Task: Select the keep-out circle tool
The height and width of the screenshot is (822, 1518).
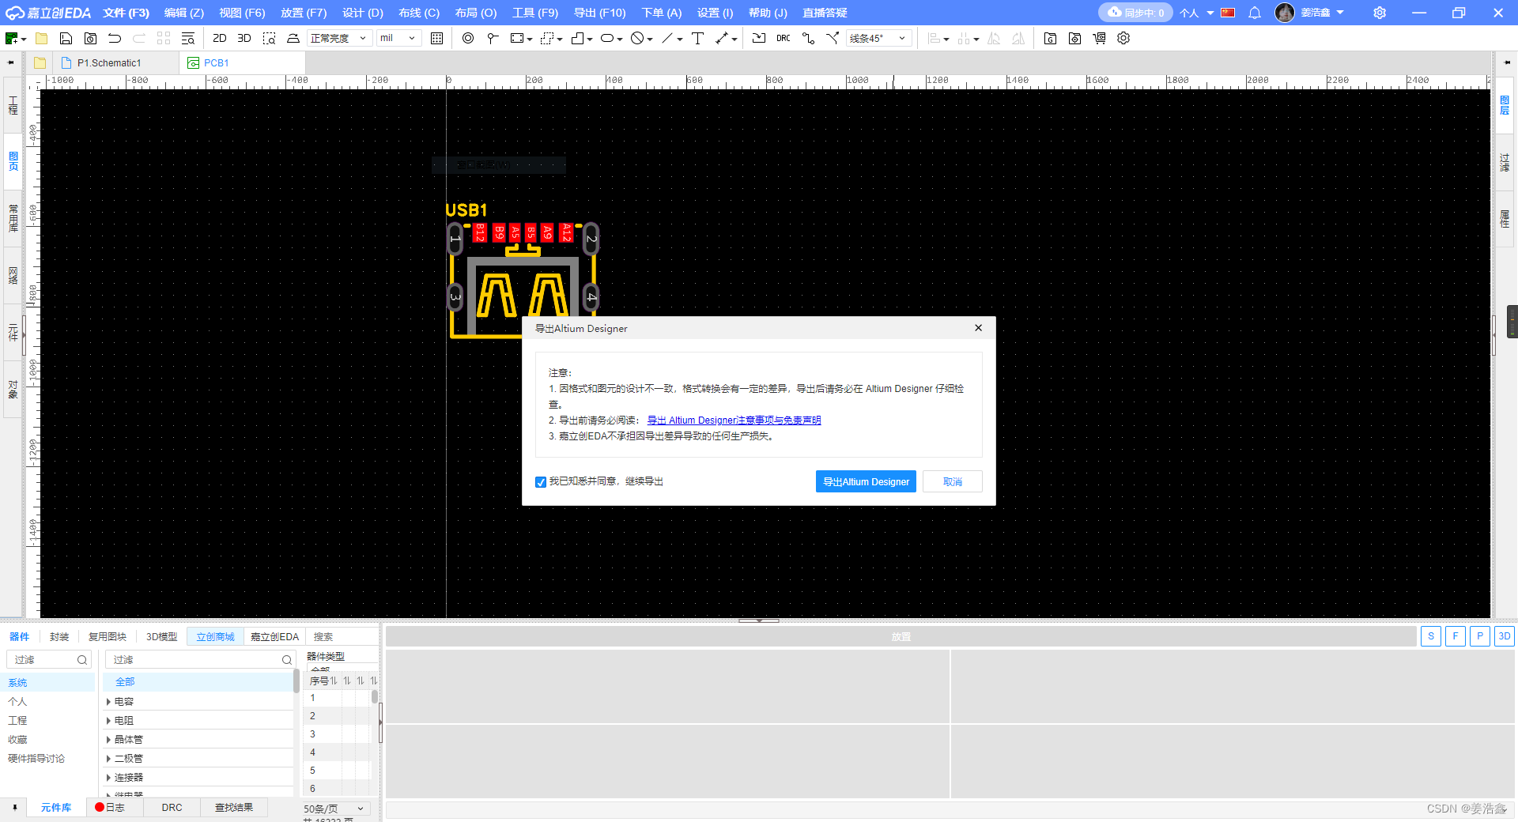Action: 637,38
